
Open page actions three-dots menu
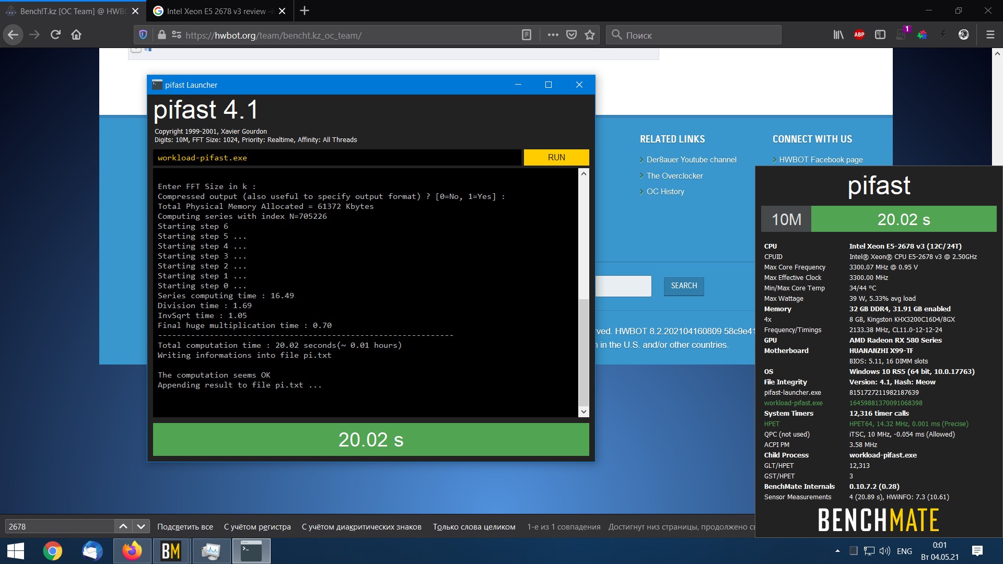(553, 35)
